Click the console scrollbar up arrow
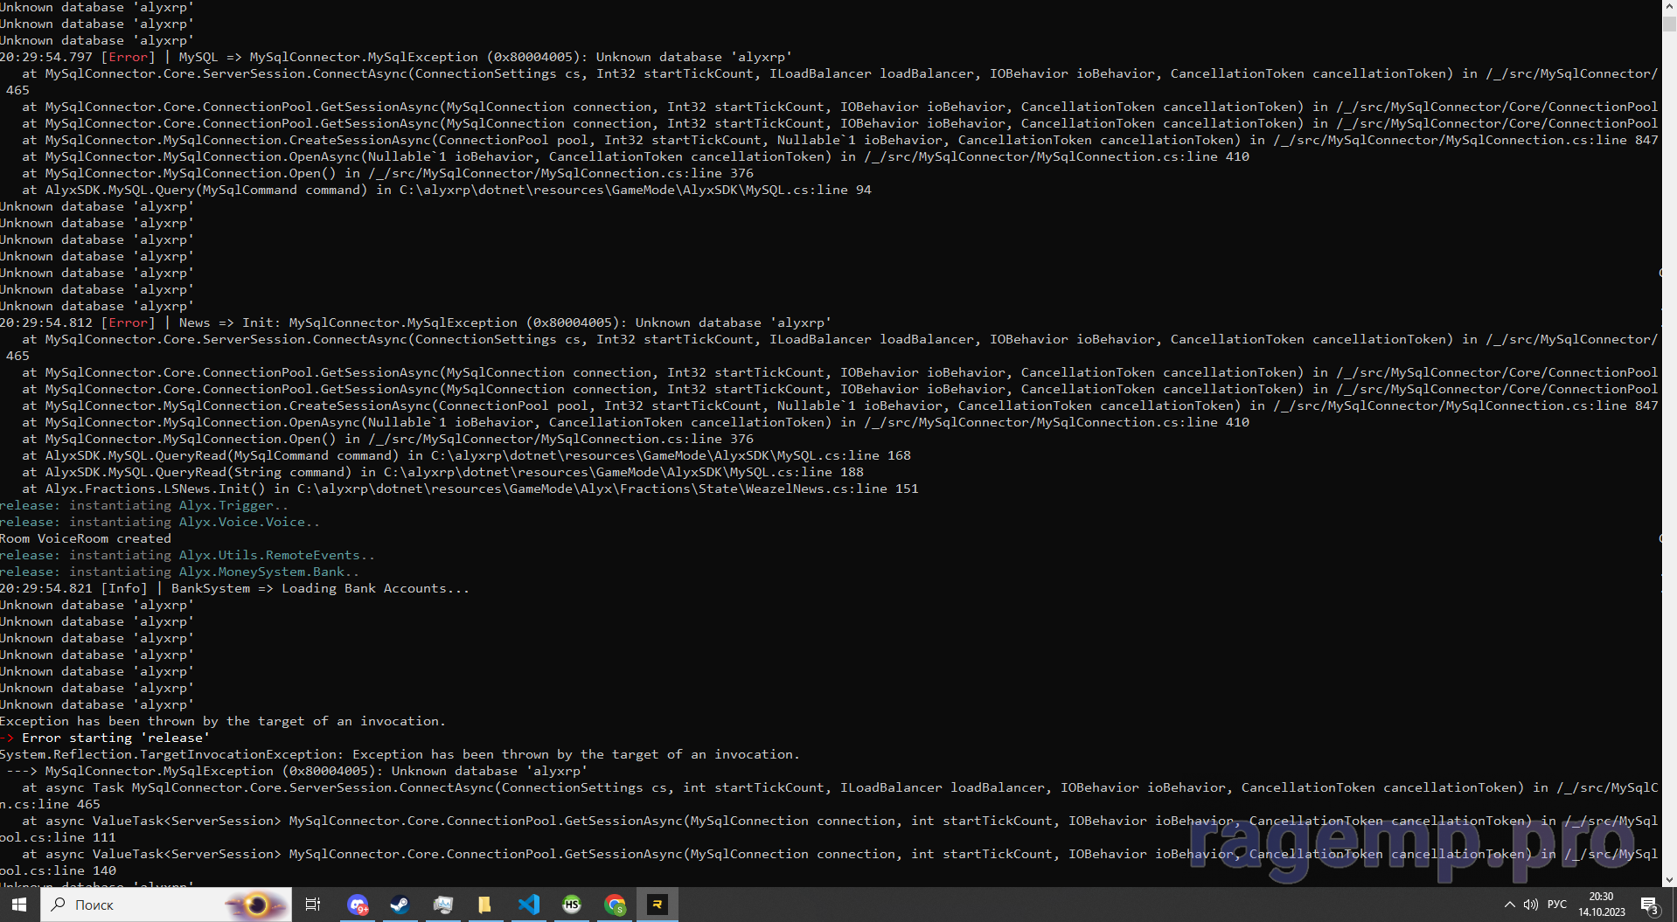 pos(1669,6)
